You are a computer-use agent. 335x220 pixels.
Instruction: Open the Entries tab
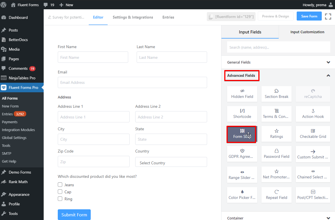168,17
